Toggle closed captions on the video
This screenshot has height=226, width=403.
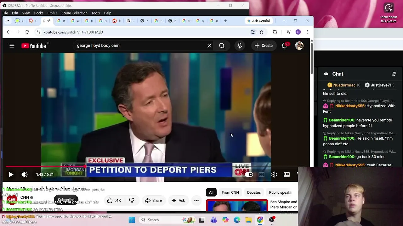(x=261, y=175)
